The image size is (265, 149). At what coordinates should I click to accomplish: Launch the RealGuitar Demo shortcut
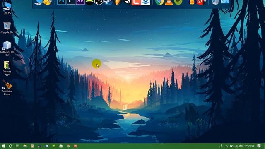coord(7,87)
